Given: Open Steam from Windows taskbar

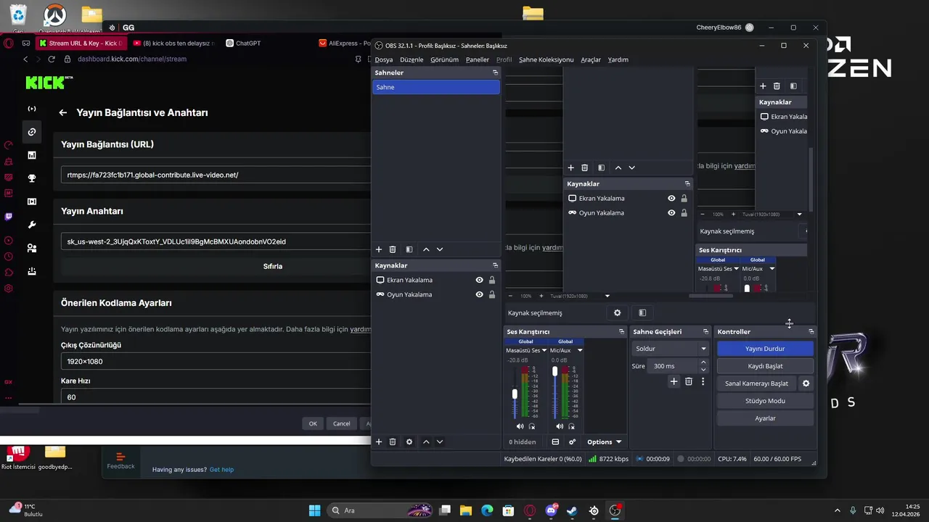Looking at the screenshot, I should pos(572,510).
